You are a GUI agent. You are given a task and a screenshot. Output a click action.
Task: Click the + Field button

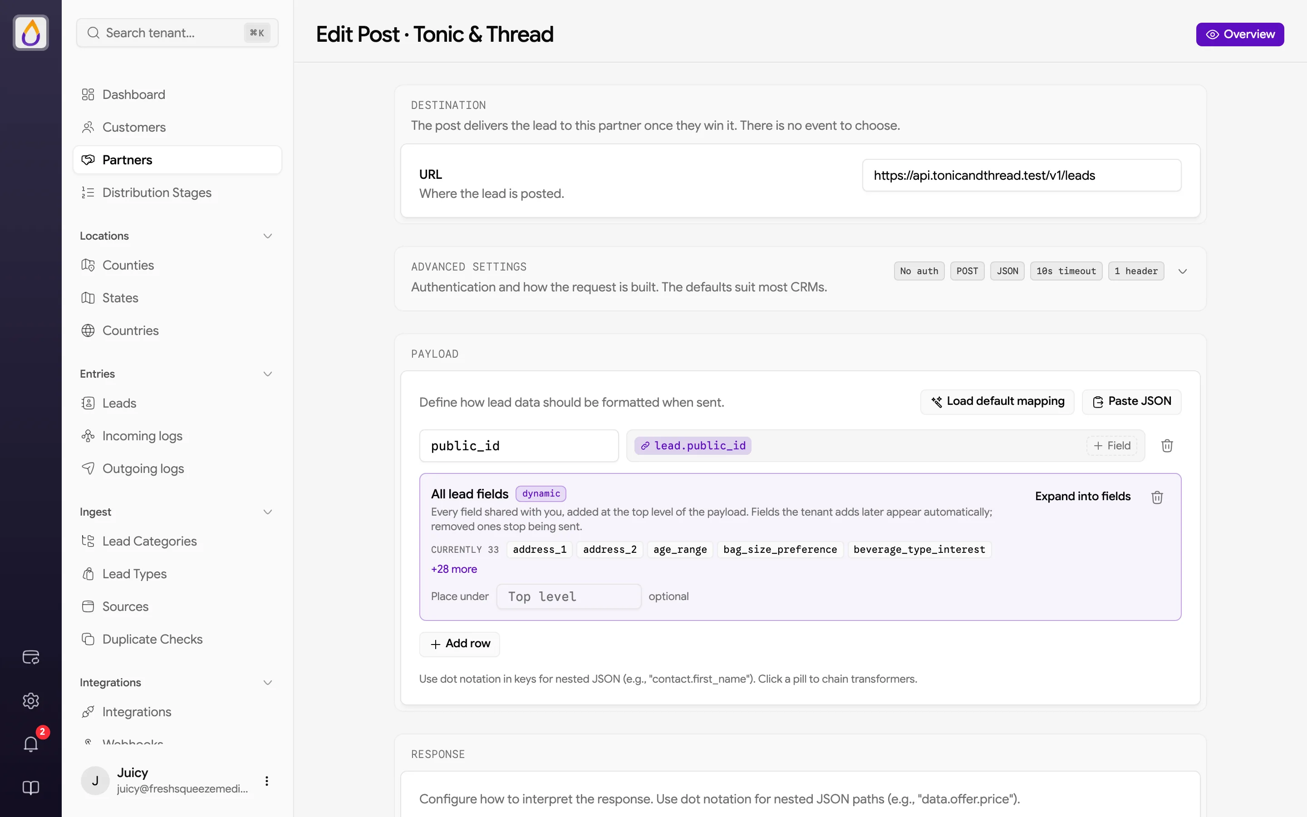click(1111, 446)
